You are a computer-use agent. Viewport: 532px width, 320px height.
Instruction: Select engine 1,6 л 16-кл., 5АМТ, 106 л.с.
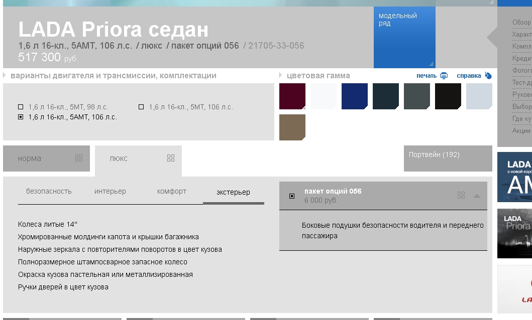pos(67,117)
